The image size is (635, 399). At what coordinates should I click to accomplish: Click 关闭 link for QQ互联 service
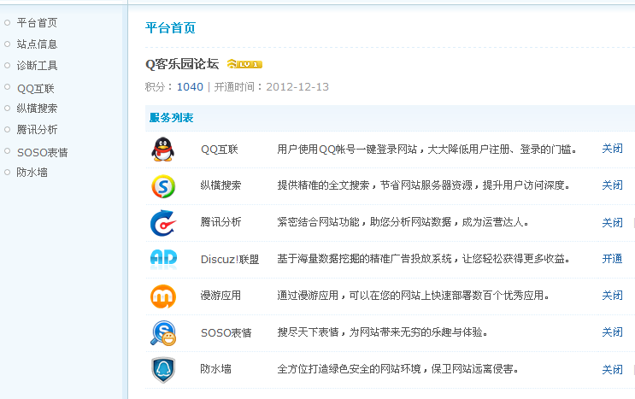point(612,149)
